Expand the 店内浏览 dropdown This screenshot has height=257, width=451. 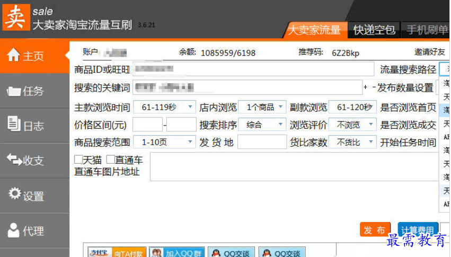pos(262,107)
